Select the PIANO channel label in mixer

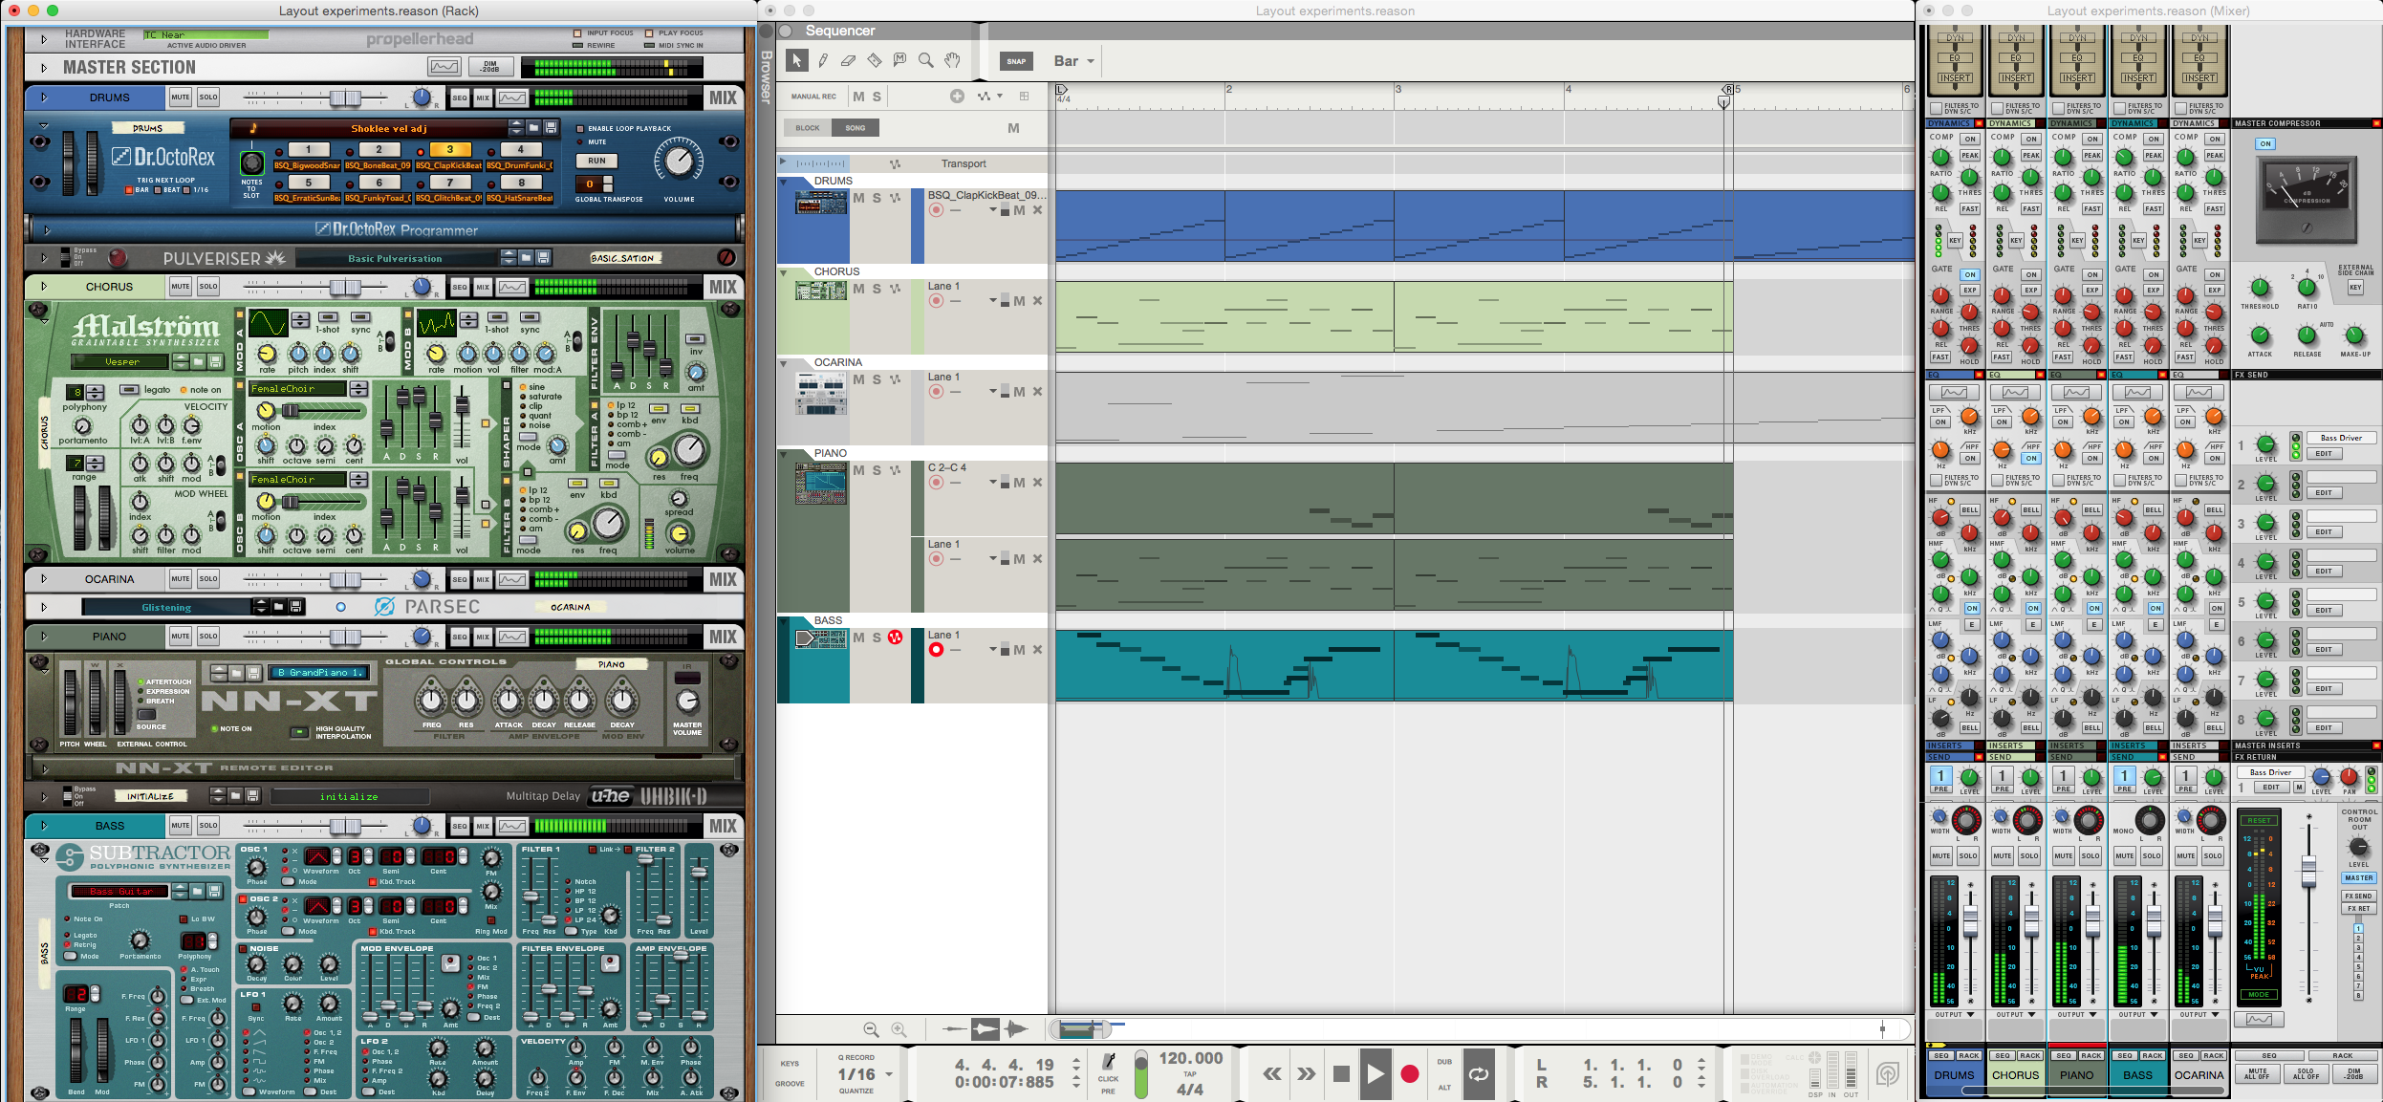[2076, 1075]
